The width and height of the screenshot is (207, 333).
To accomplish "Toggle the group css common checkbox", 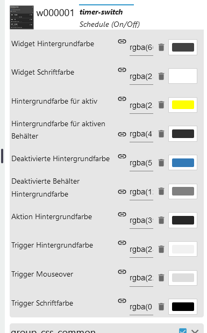I will (x=183, y=331).
